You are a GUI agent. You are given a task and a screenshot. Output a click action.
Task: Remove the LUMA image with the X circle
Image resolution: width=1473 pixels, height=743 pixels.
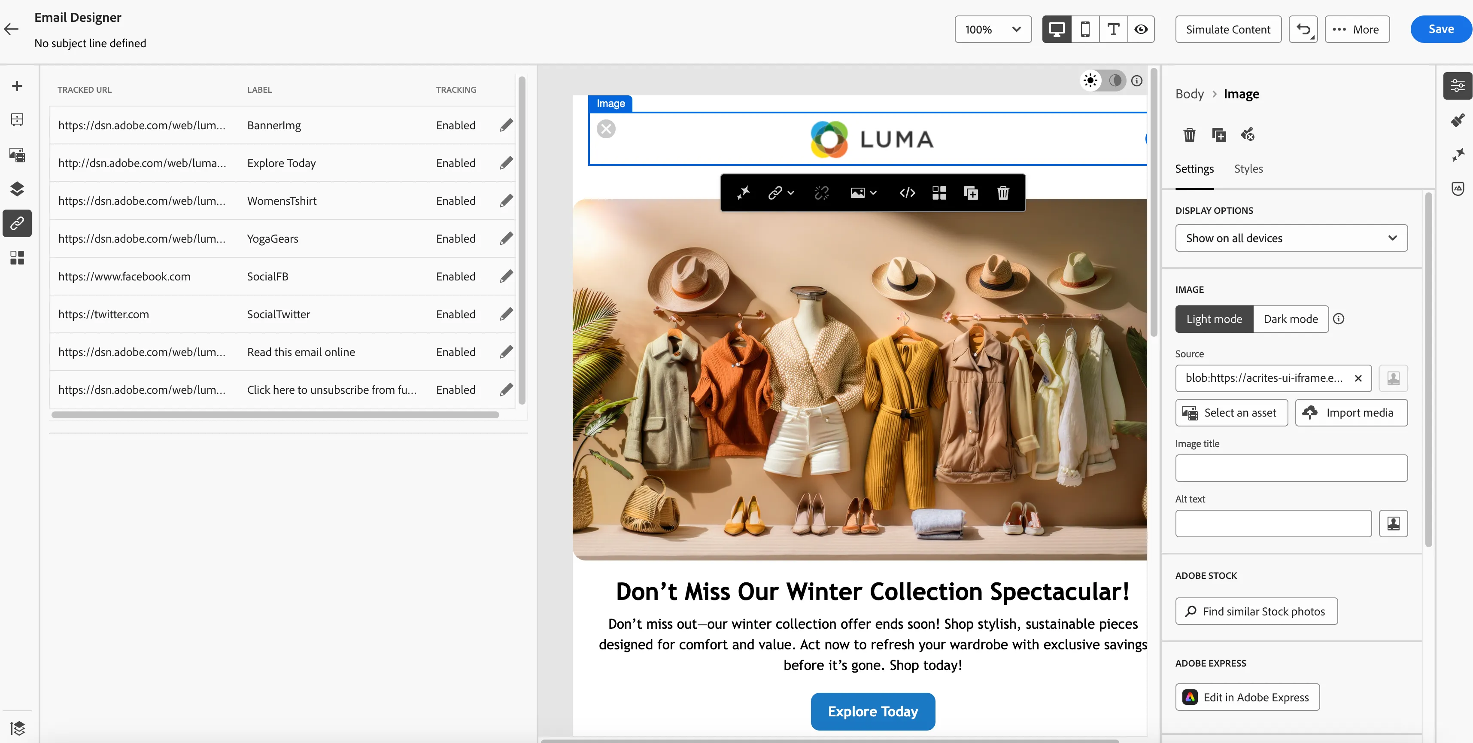pos(606,129)
